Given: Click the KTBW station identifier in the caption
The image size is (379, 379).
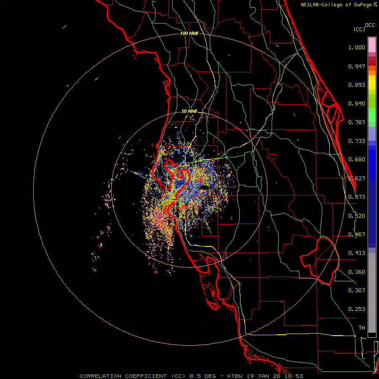Looking at the screenshot, I should click(235, 376).
